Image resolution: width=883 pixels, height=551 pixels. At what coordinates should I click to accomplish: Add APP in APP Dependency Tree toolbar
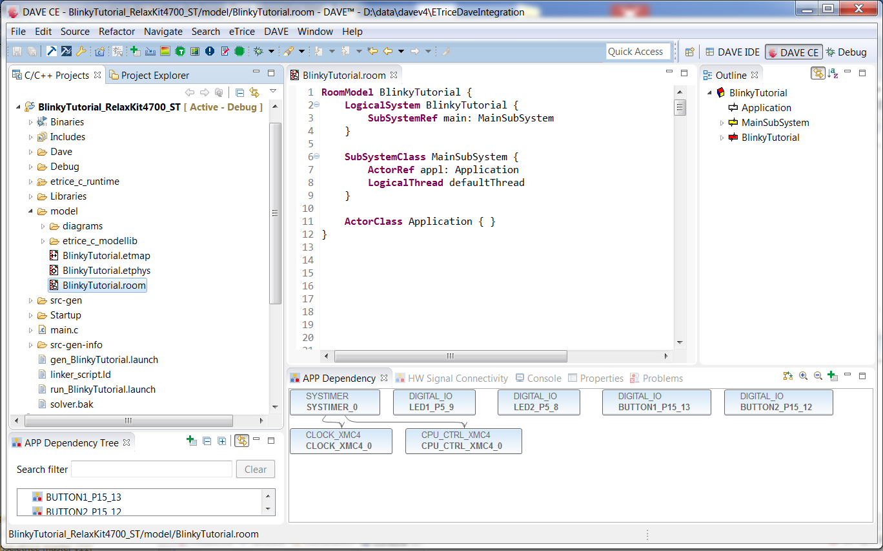click(192, 441)
